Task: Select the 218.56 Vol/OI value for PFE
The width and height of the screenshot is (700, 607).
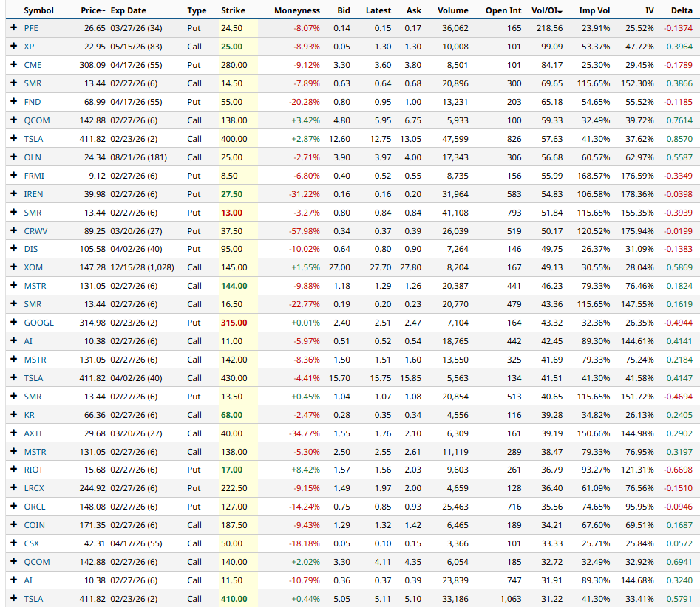Action: 549,28
